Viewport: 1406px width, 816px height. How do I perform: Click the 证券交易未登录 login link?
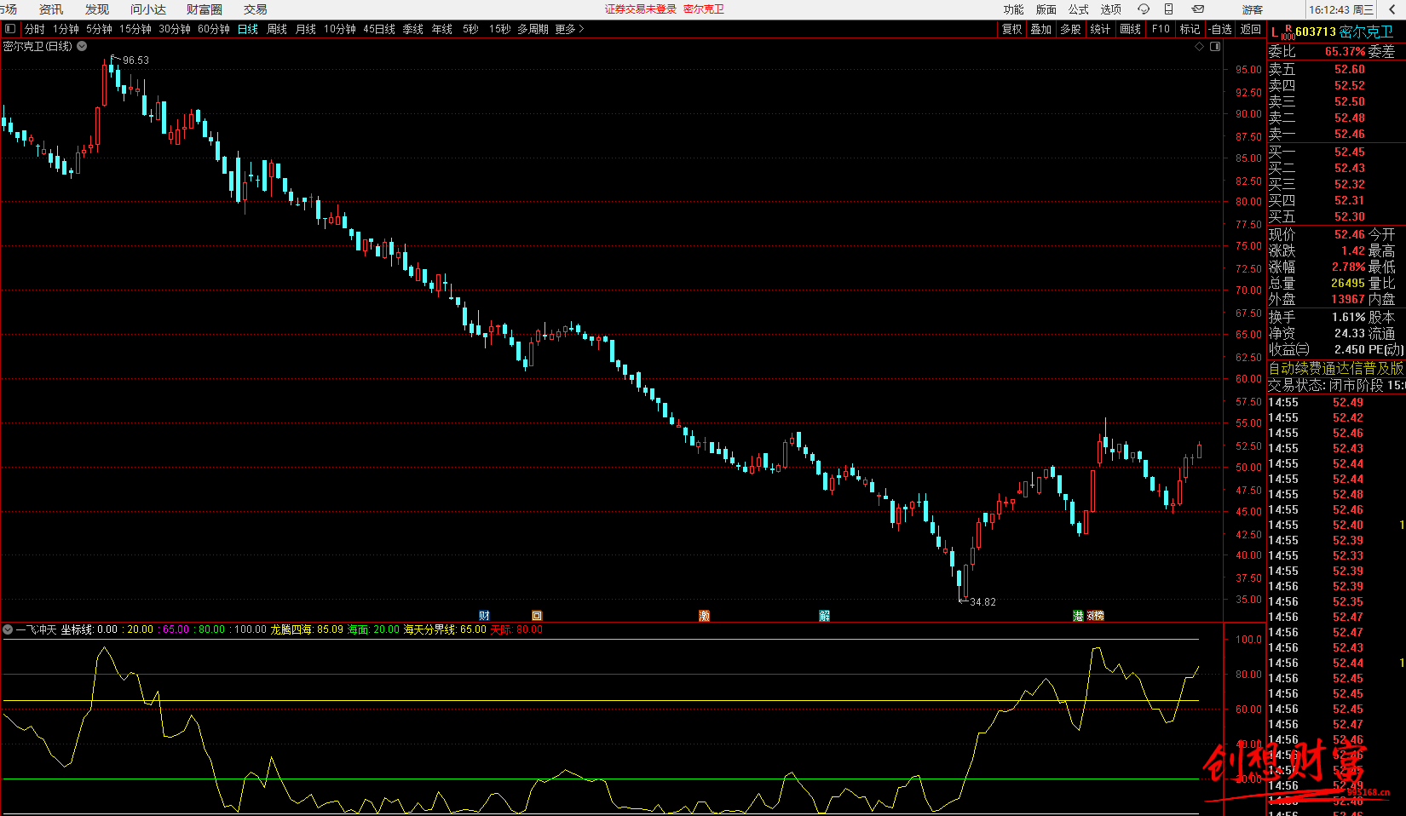point(641,9)
